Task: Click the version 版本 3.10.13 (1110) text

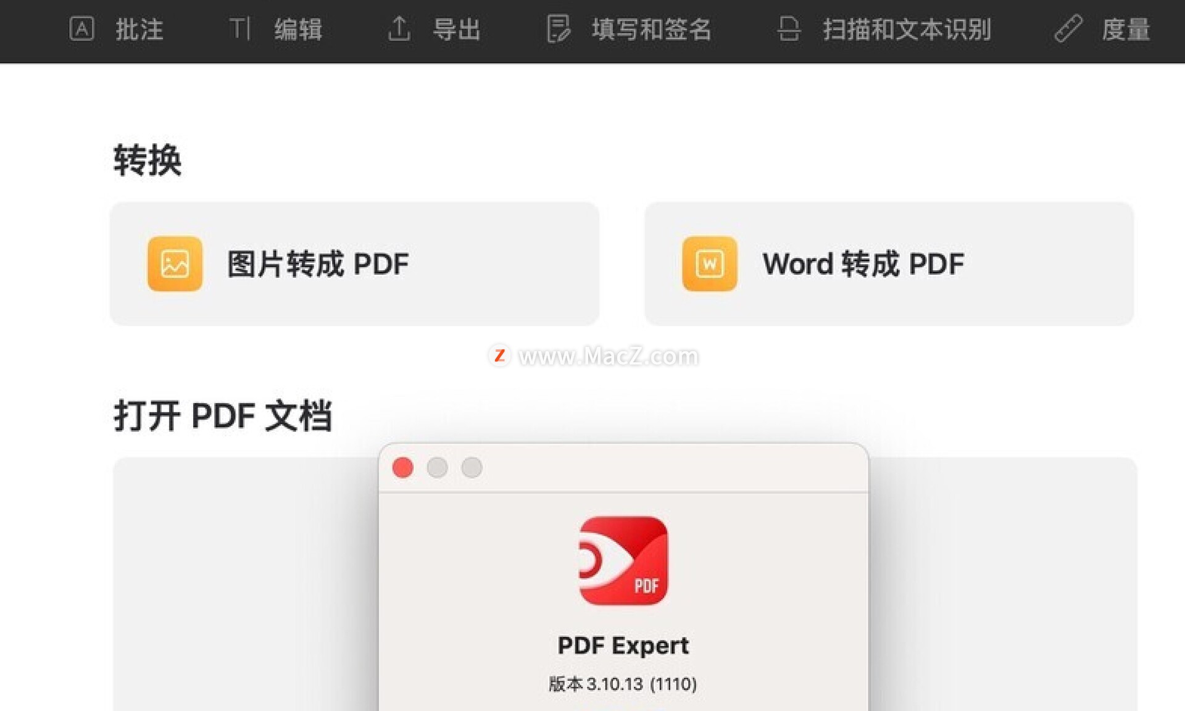Action: click(x=623, y=684)
